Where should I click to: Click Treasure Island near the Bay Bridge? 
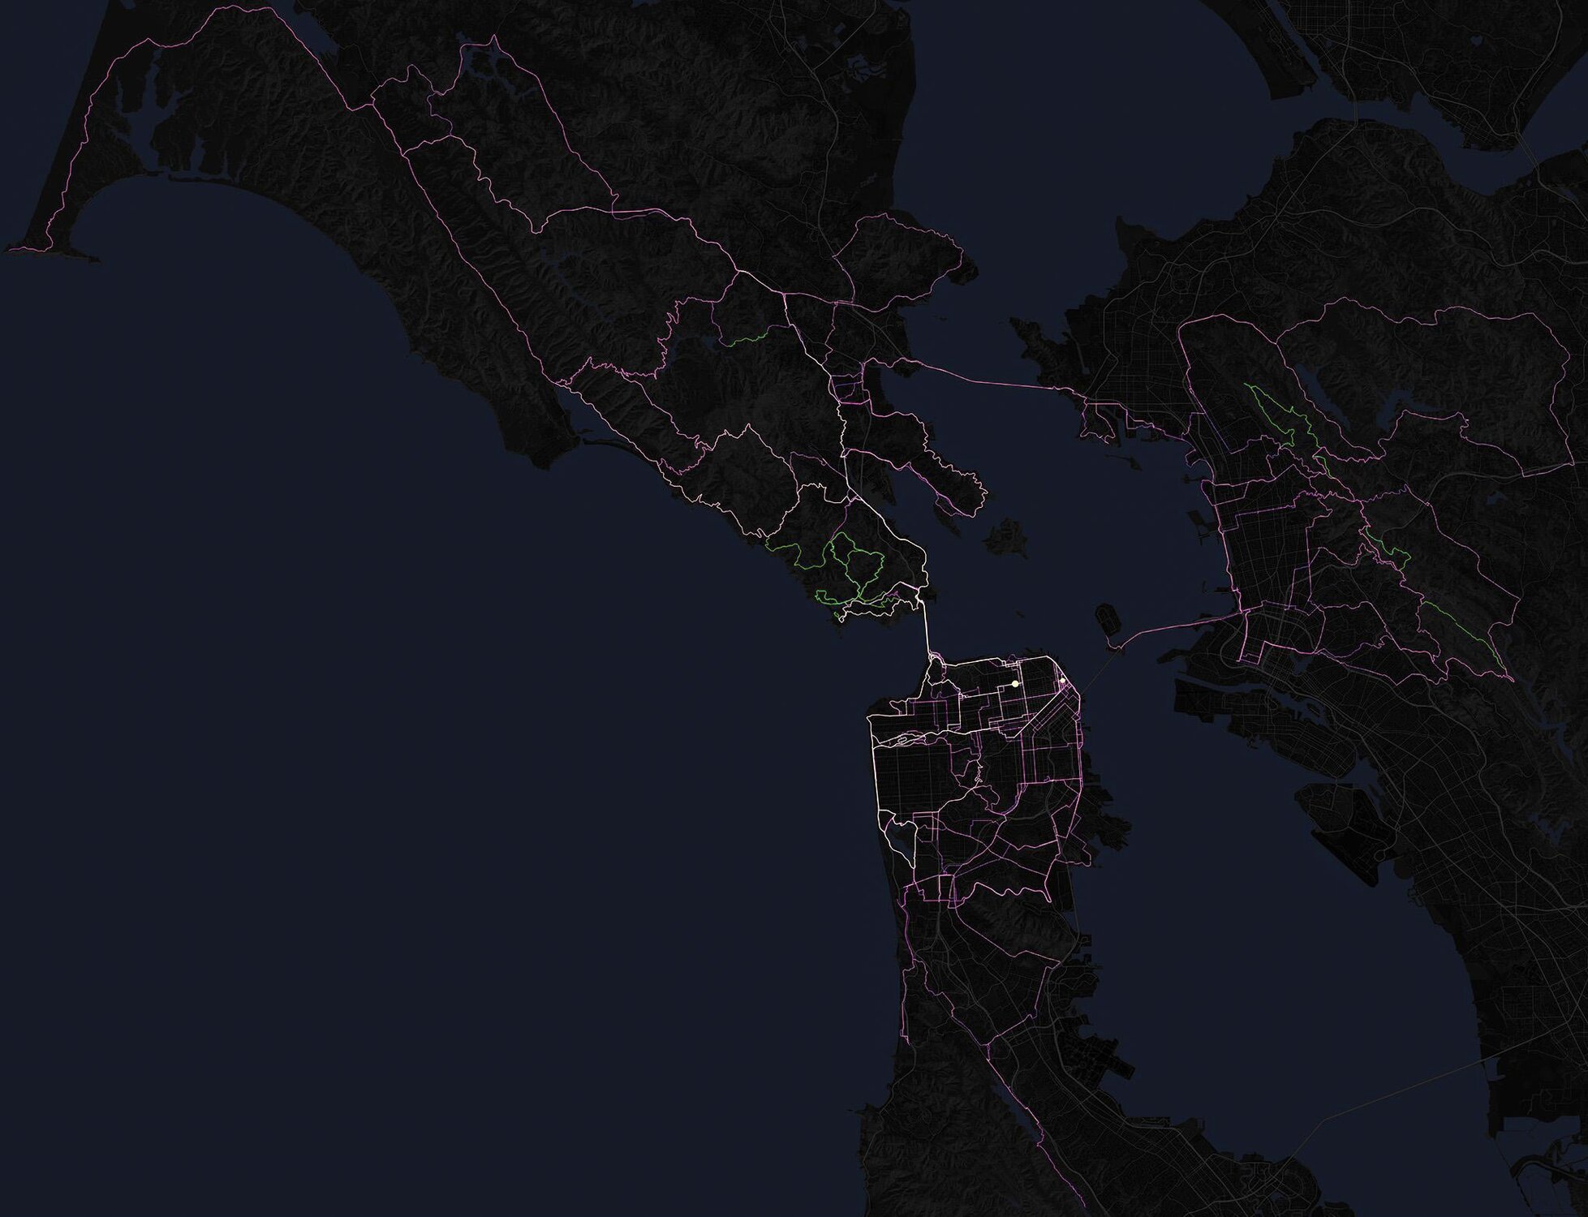(x=1106, y=617)
